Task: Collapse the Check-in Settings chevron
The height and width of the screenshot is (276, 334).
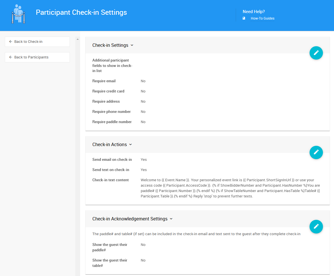Action: pyautogui.click(x=132, y=45)
